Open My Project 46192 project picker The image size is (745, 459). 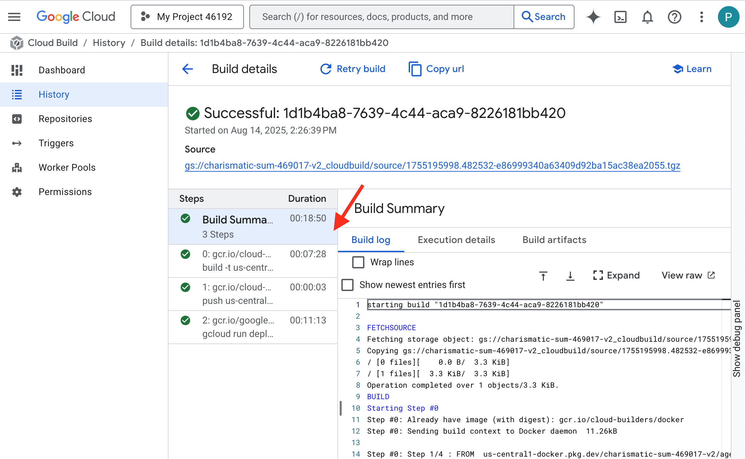(187, 17)
